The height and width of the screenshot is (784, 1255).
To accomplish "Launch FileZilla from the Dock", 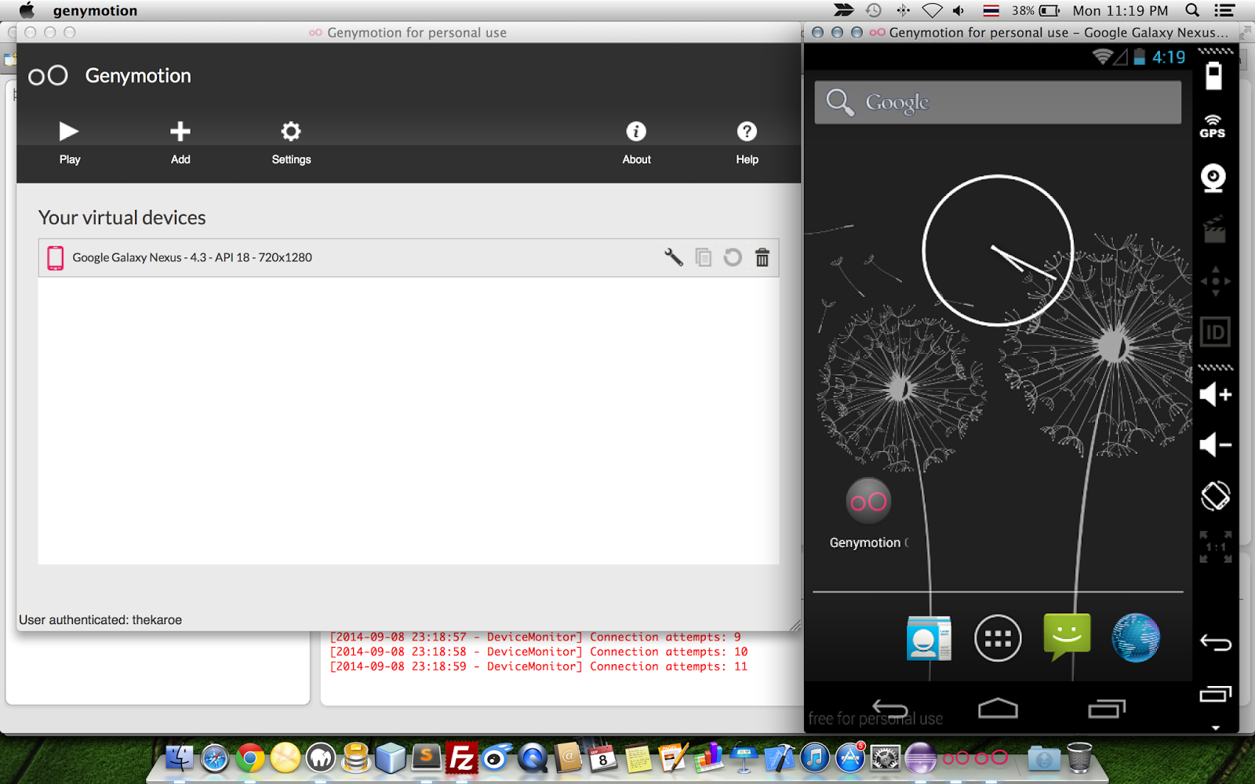I will tap(462, 758).
